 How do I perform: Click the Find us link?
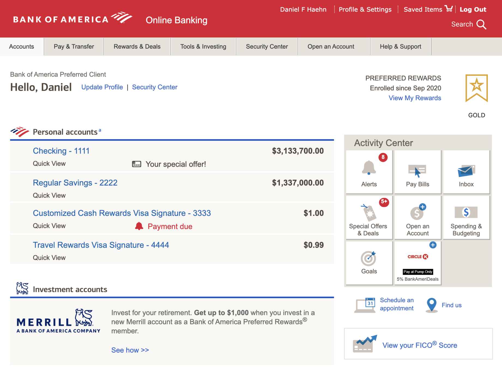tap(452, 305)
